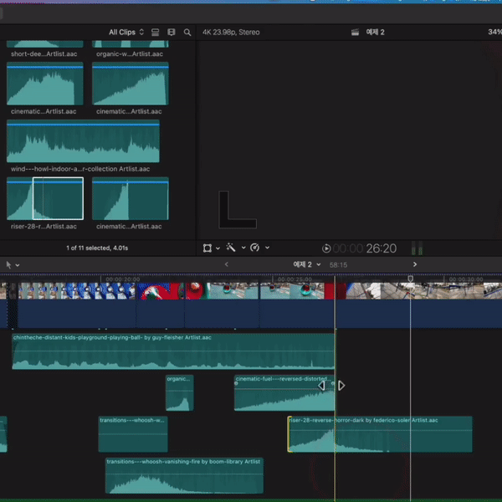
Task: Go forward in timeline history
Action: click(x=415, y=264)
